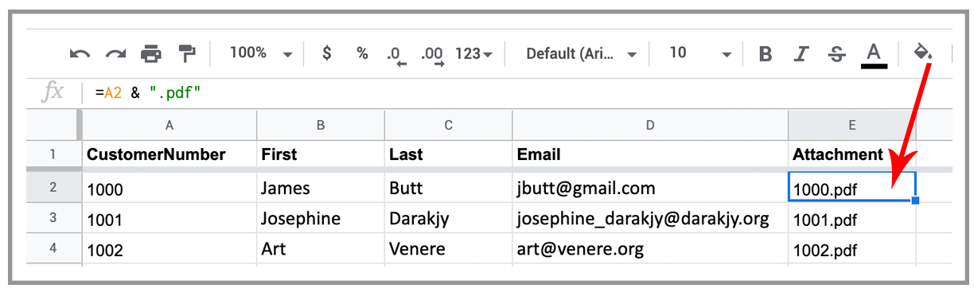Toggle Bold formatting
This screenshot has height=296, width=974.
click(x=766, y=54)
